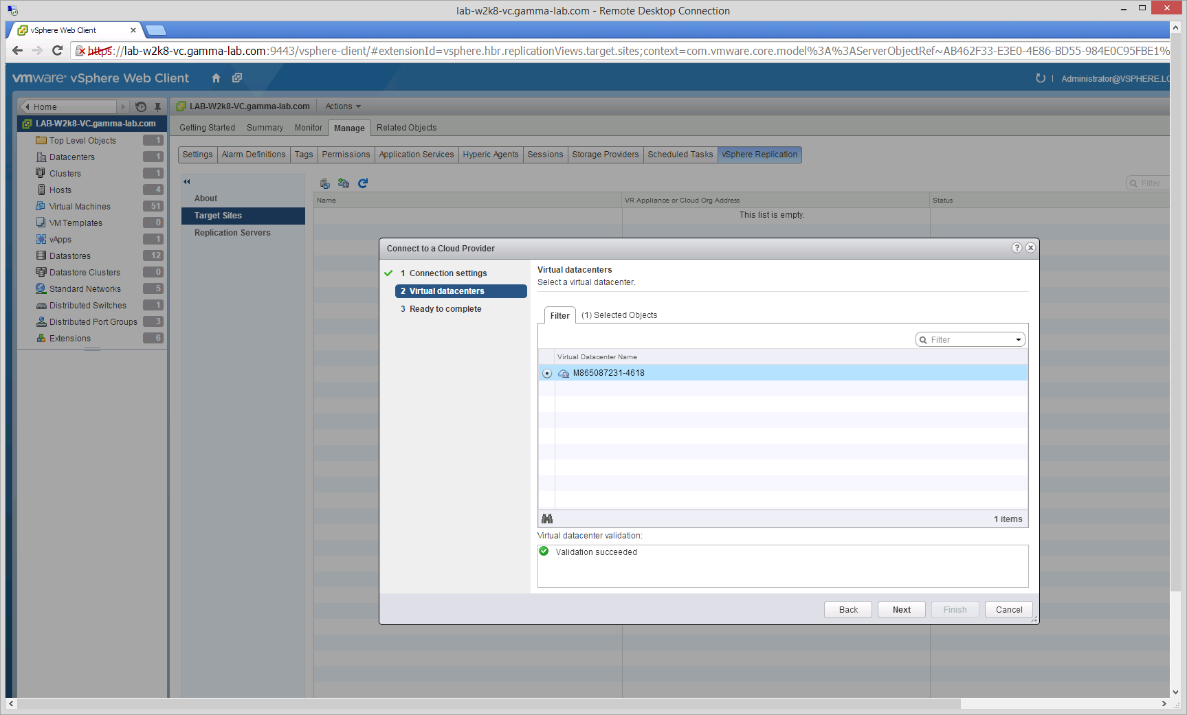This screenshot has width=1187, height=715.
Task: Reload the browser page
Action: tap(57, 50)
